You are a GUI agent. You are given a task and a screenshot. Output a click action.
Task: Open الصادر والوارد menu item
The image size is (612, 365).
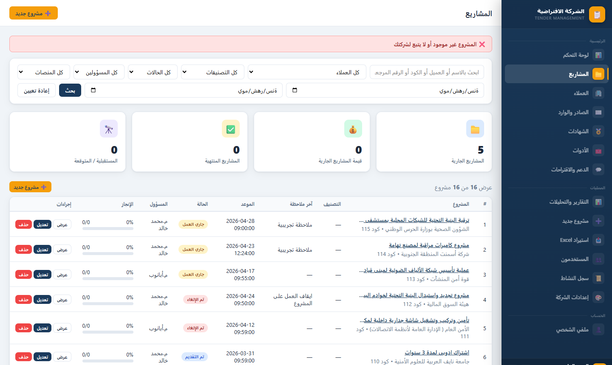coord(556,112)
